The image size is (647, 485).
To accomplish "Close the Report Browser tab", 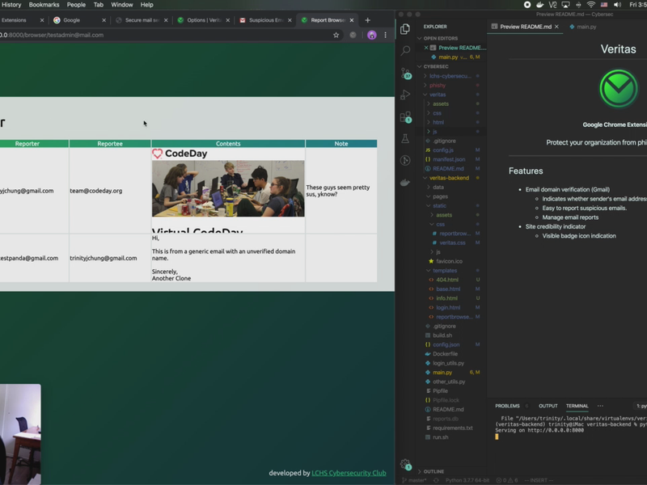I will [x=352, y=20].
